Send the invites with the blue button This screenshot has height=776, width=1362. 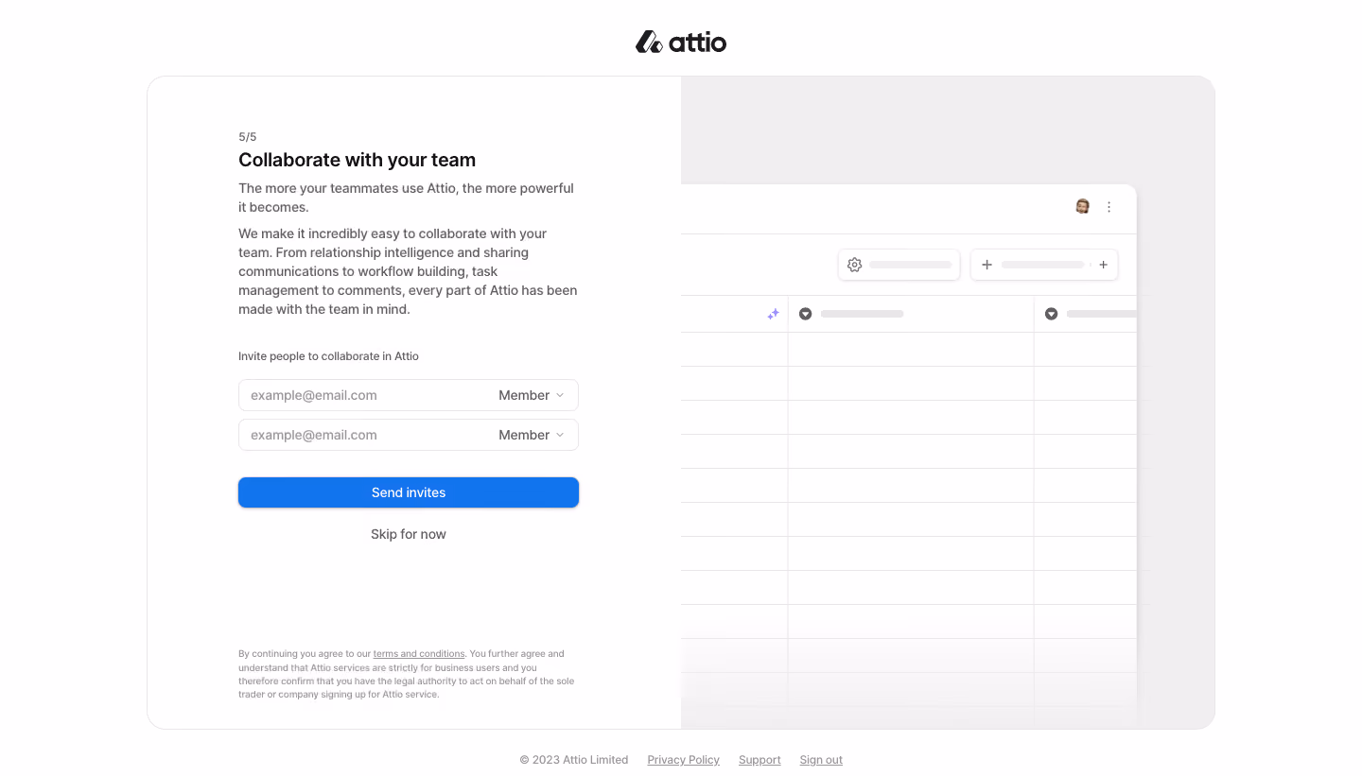pos(409,492)
